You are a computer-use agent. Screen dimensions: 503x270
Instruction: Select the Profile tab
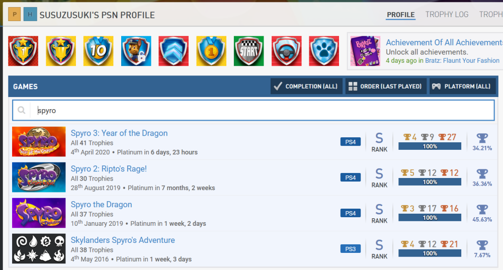coord(400,15)
